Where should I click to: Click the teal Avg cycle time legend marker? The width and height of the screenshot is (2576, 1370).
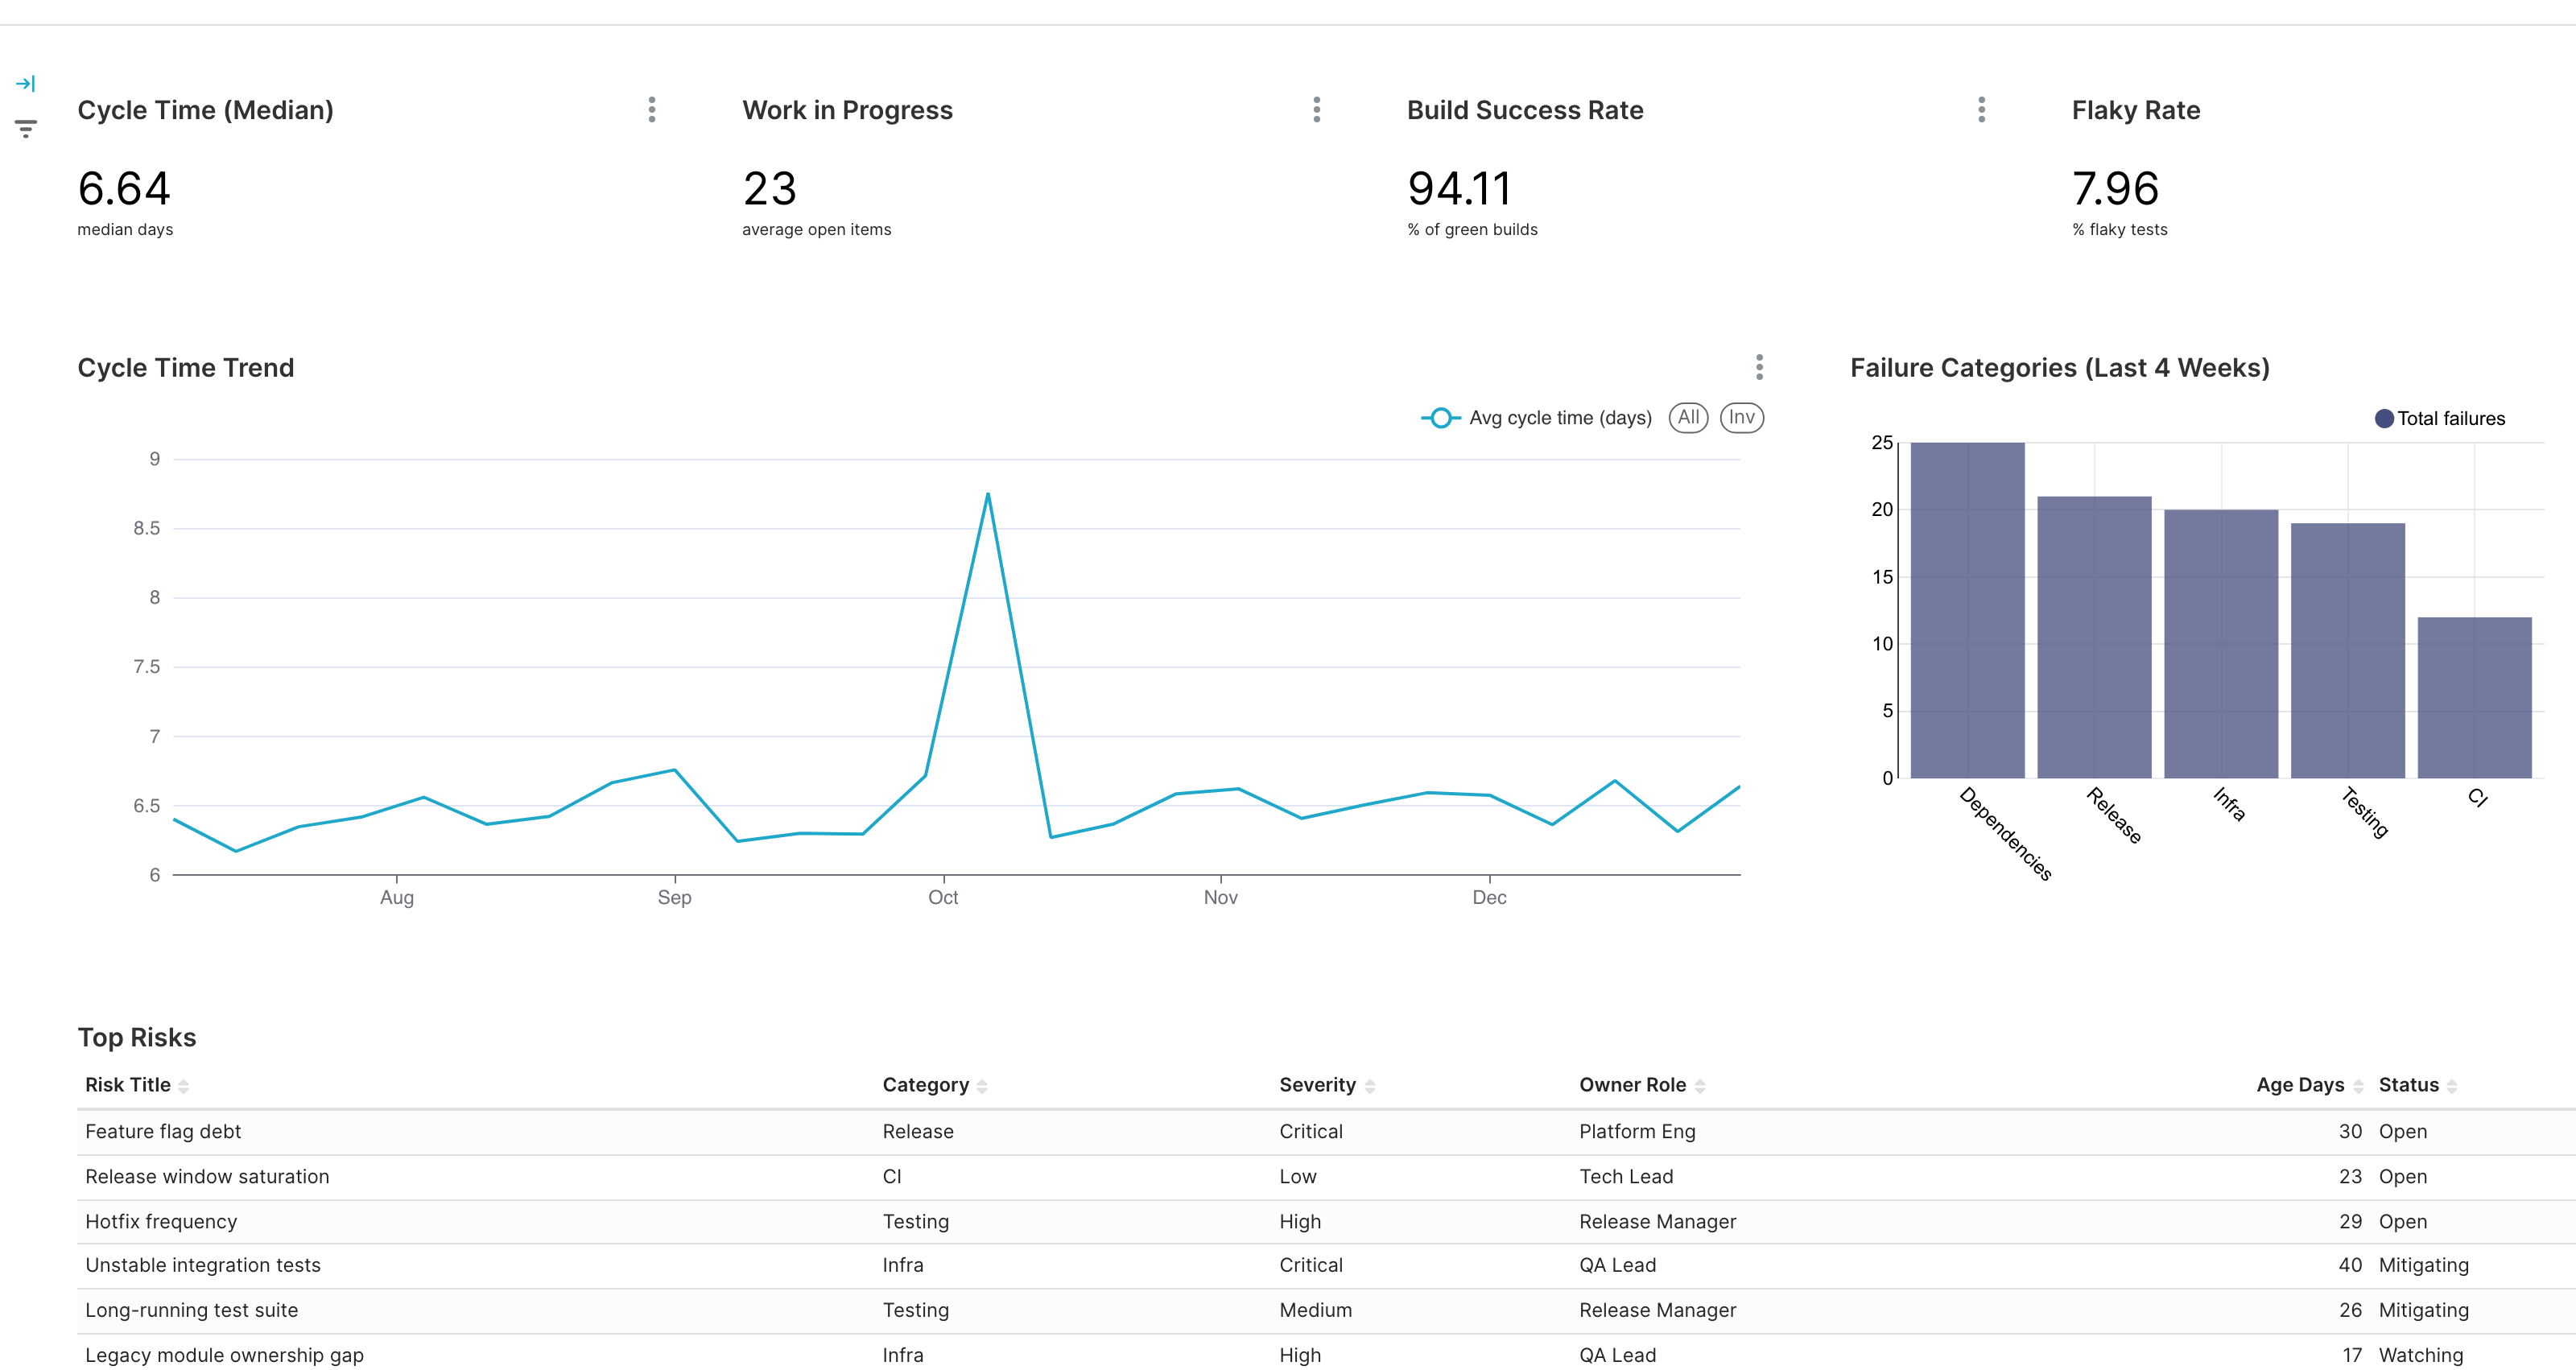1440,417
